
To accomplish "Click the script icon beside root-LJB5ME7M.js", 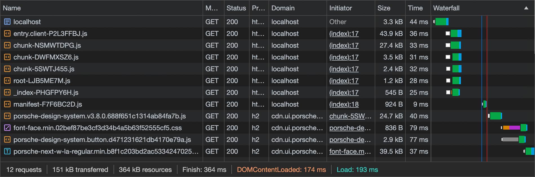I will pyautogui.click(x=7, y=81).
